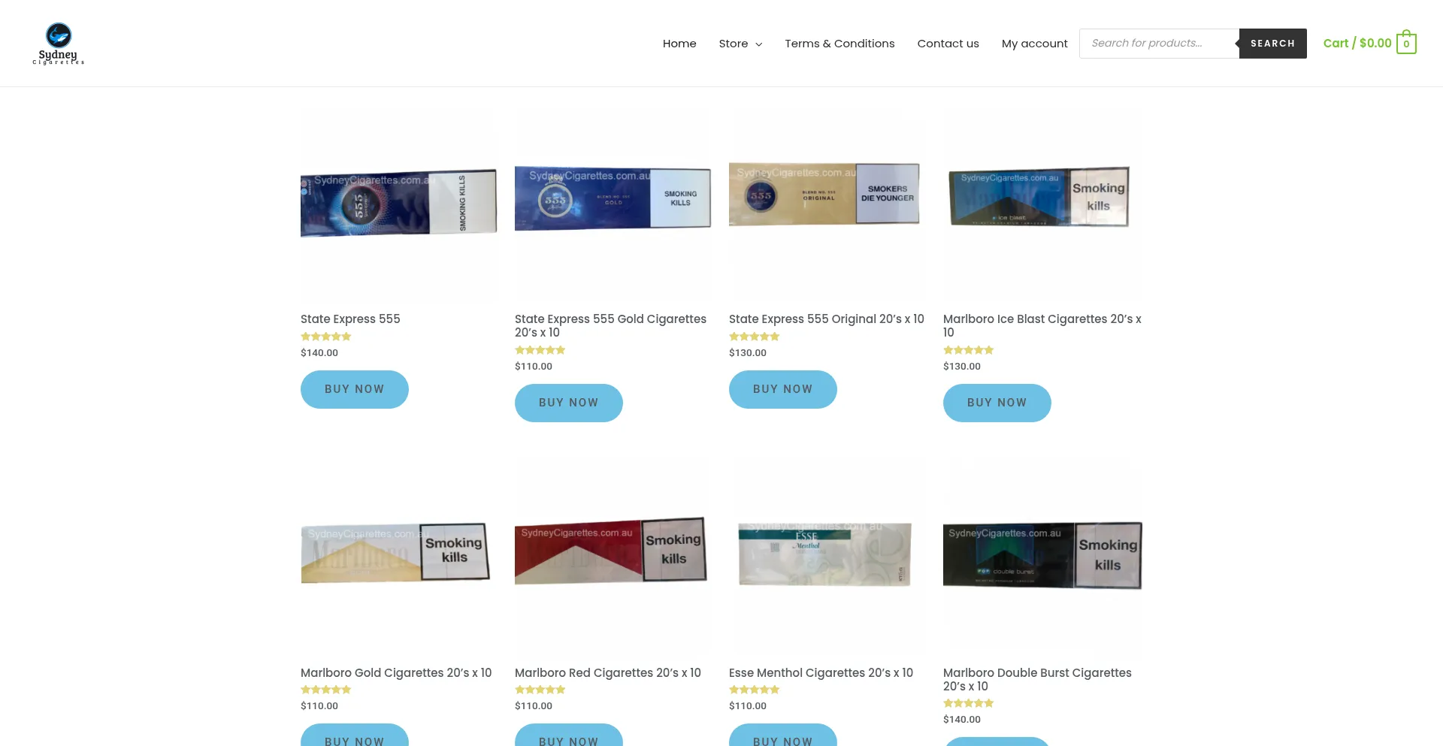Open State Express 555 Original 20's title
1443x746 pixels.
point(827,319)
